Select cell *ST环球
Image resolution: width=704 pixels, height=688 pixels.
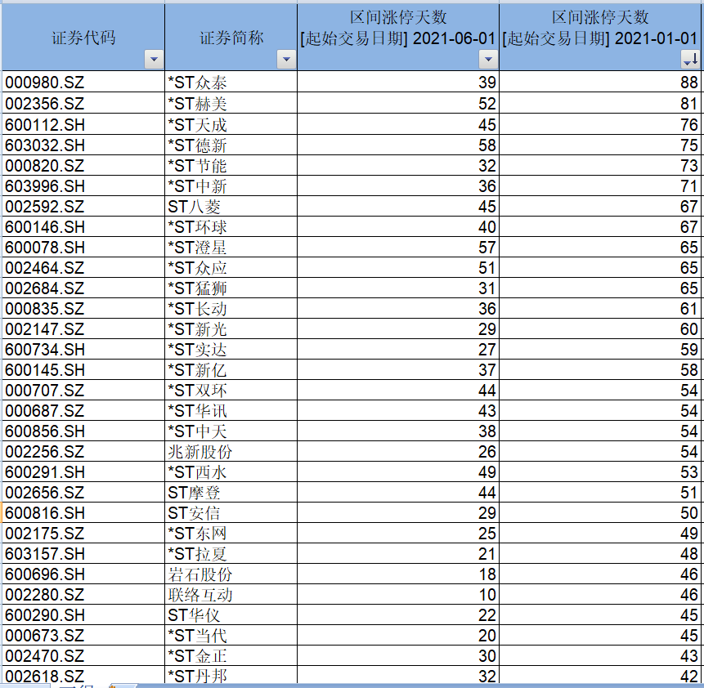point(231,226)
